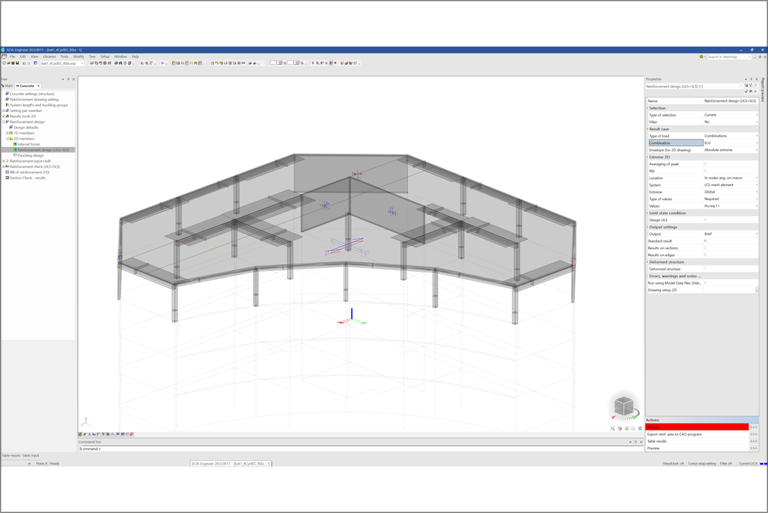Tick the Deformed structure checkbox
Viewport: 768px width, 513px height.
coord(705,269)
